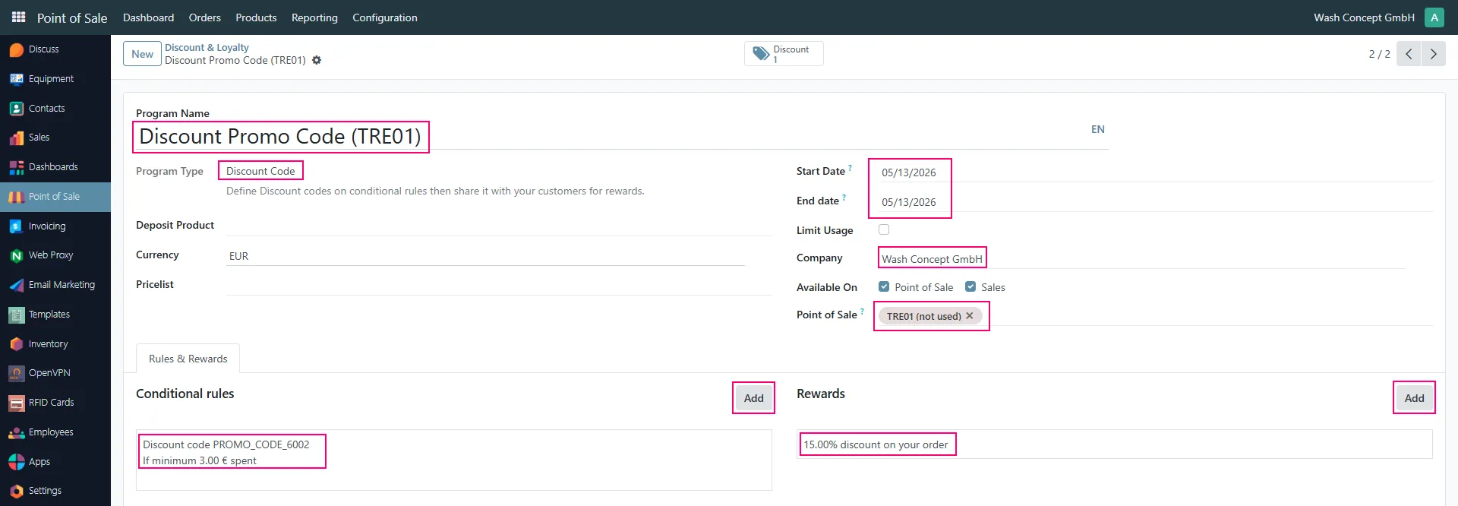
Task: Add a conditional rule
Action: [753, 398]
